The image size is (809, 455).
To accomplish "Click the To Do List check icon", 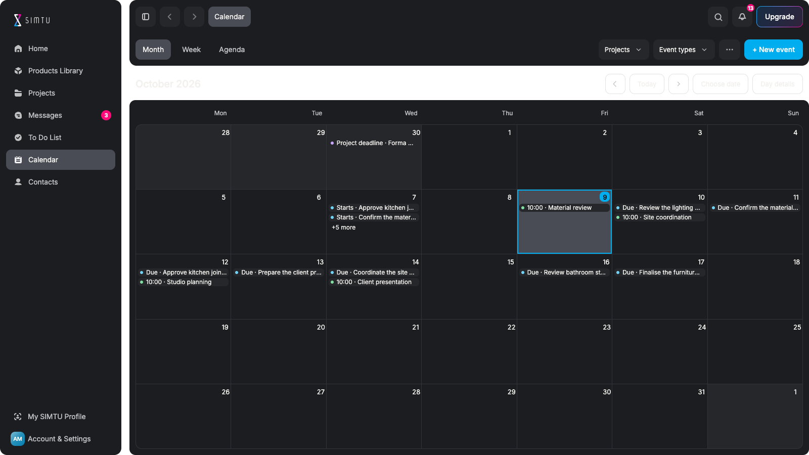I will point(18,138).
